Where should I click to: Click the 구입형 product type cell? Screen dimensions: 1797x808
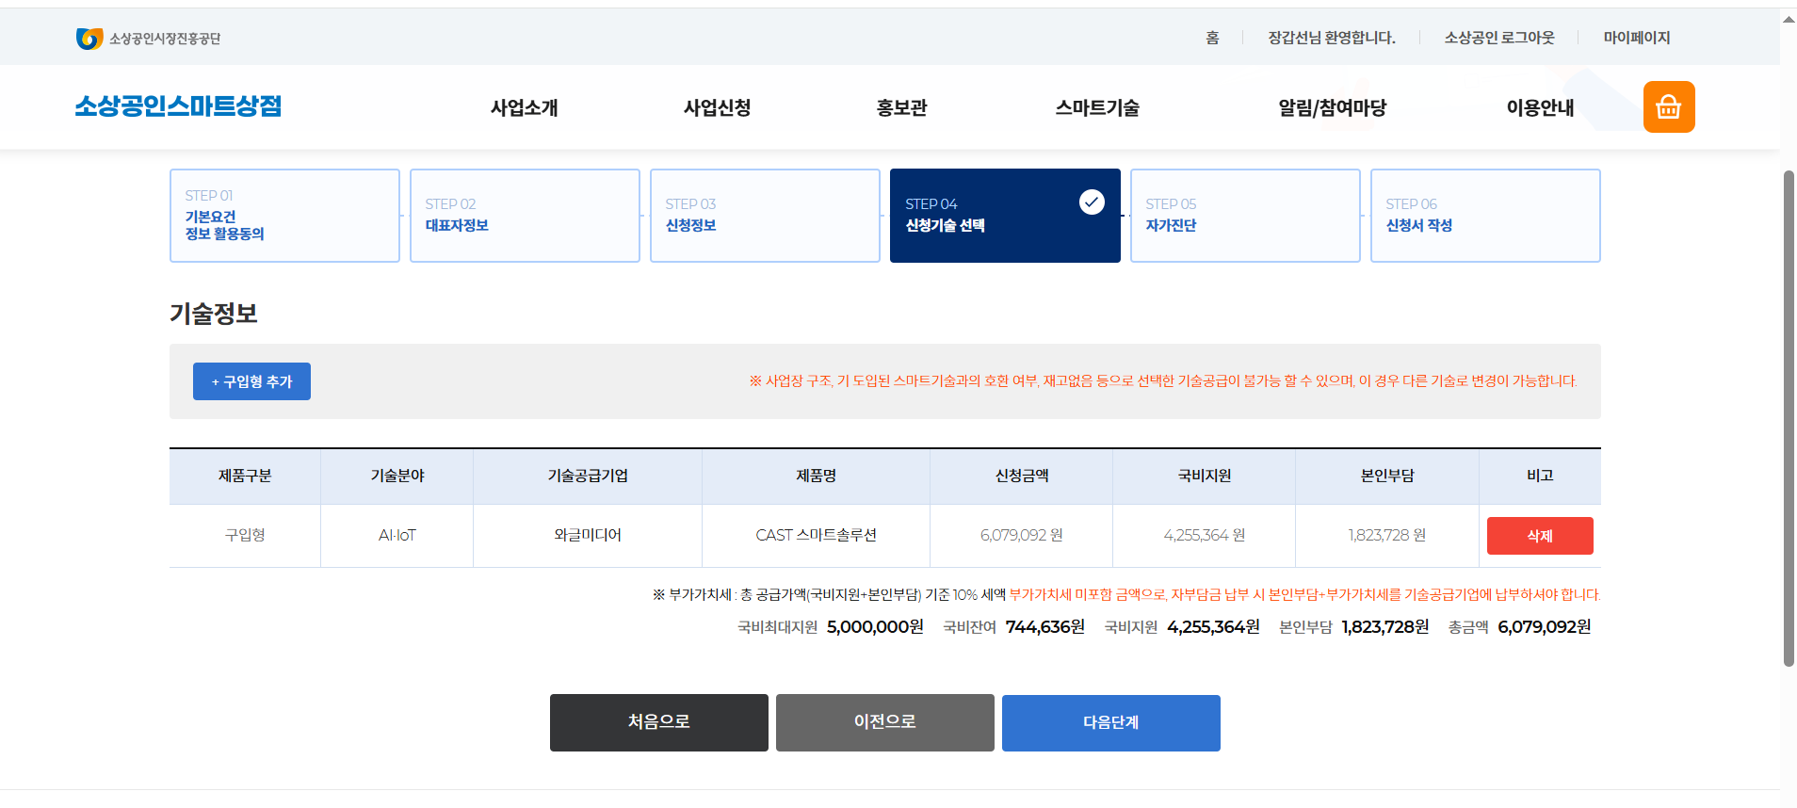(x=245, y=535)
